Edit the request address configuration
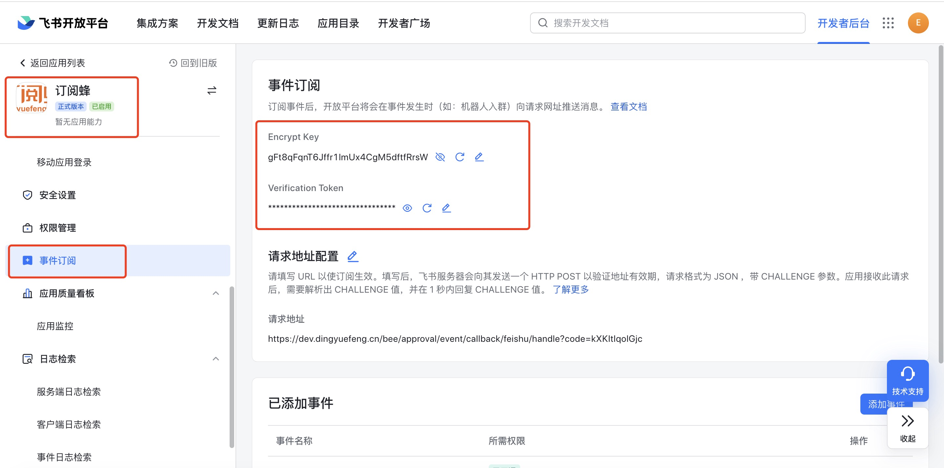944x468 pixels. coord(353,256)
